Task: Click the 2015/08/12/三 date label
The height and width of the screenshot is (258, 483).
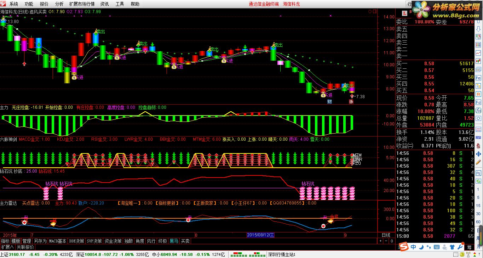Action: click(x=260, y=235)
